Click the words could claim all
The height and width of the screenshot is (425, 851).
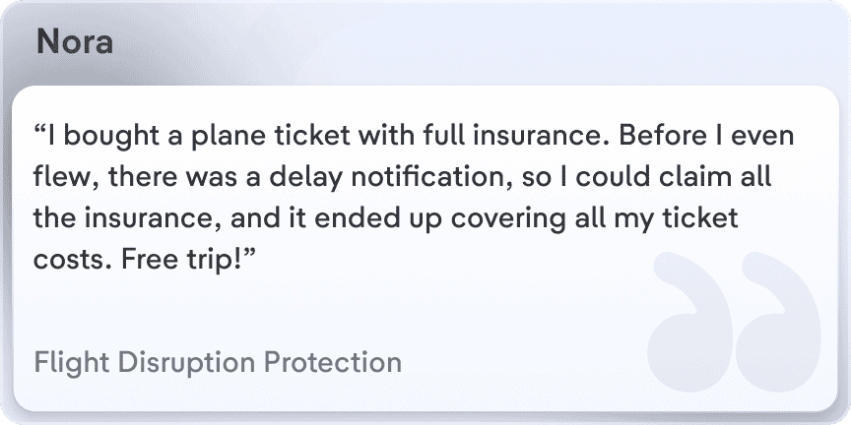click(x=674, y=177)
